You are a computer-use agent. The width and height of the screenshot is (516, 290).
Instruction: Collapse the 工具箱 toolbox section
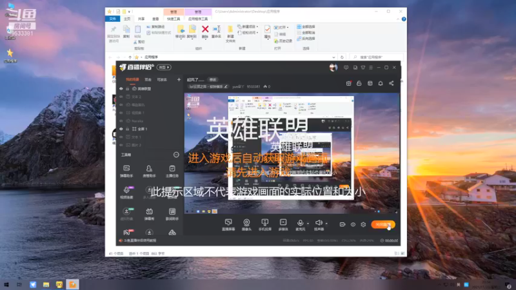coord(176,155)
